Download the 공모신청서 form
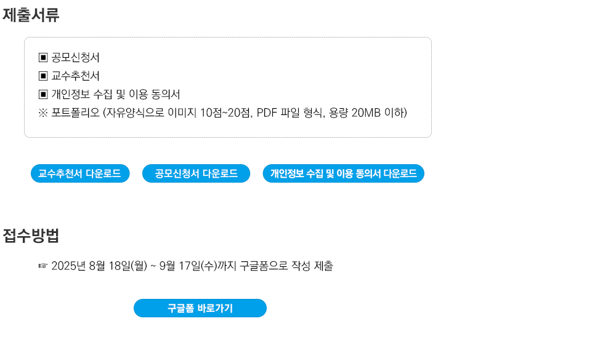 click(x=196, y=173)
